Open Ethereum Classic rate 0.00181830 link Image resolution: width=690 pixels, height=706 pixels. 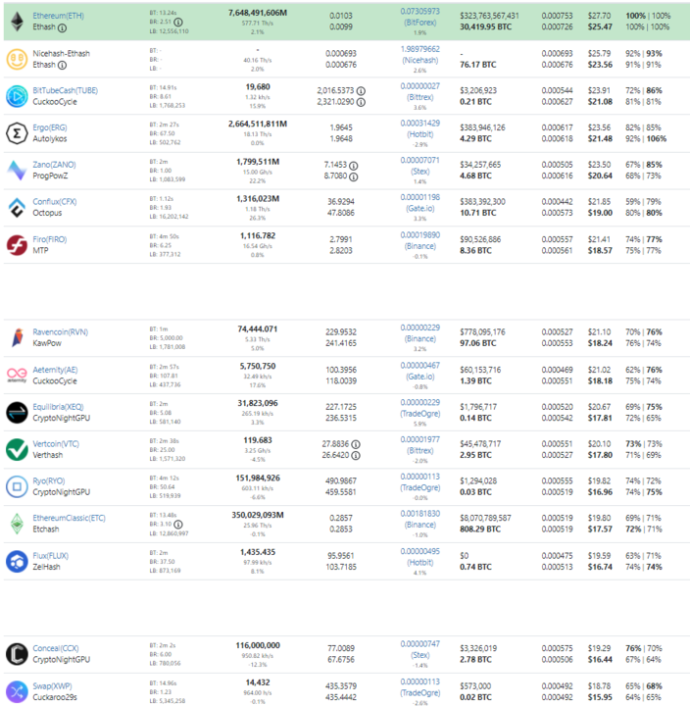pos(419,513)
